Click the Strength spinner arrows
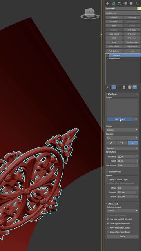This screenshot has width=141, height=251. [137, 192]
